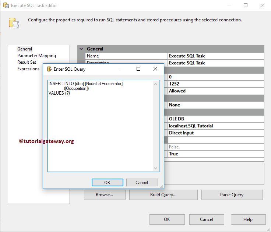The image size is (271, 232).
Task: Maximize the Enter SQL Query dialog
Action: tap(138, 69)
